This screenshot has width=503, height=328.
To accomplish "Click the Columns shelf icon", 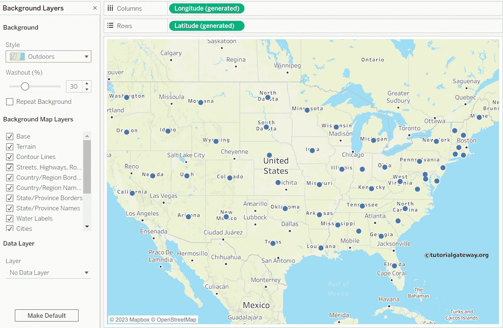I will pyautogui.click(x=110, y=8).
